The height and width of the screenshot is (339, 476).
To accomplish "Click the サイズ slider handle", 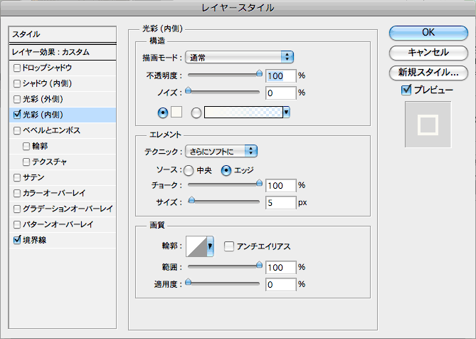I will pyautogui.click(x=191, y=199).
